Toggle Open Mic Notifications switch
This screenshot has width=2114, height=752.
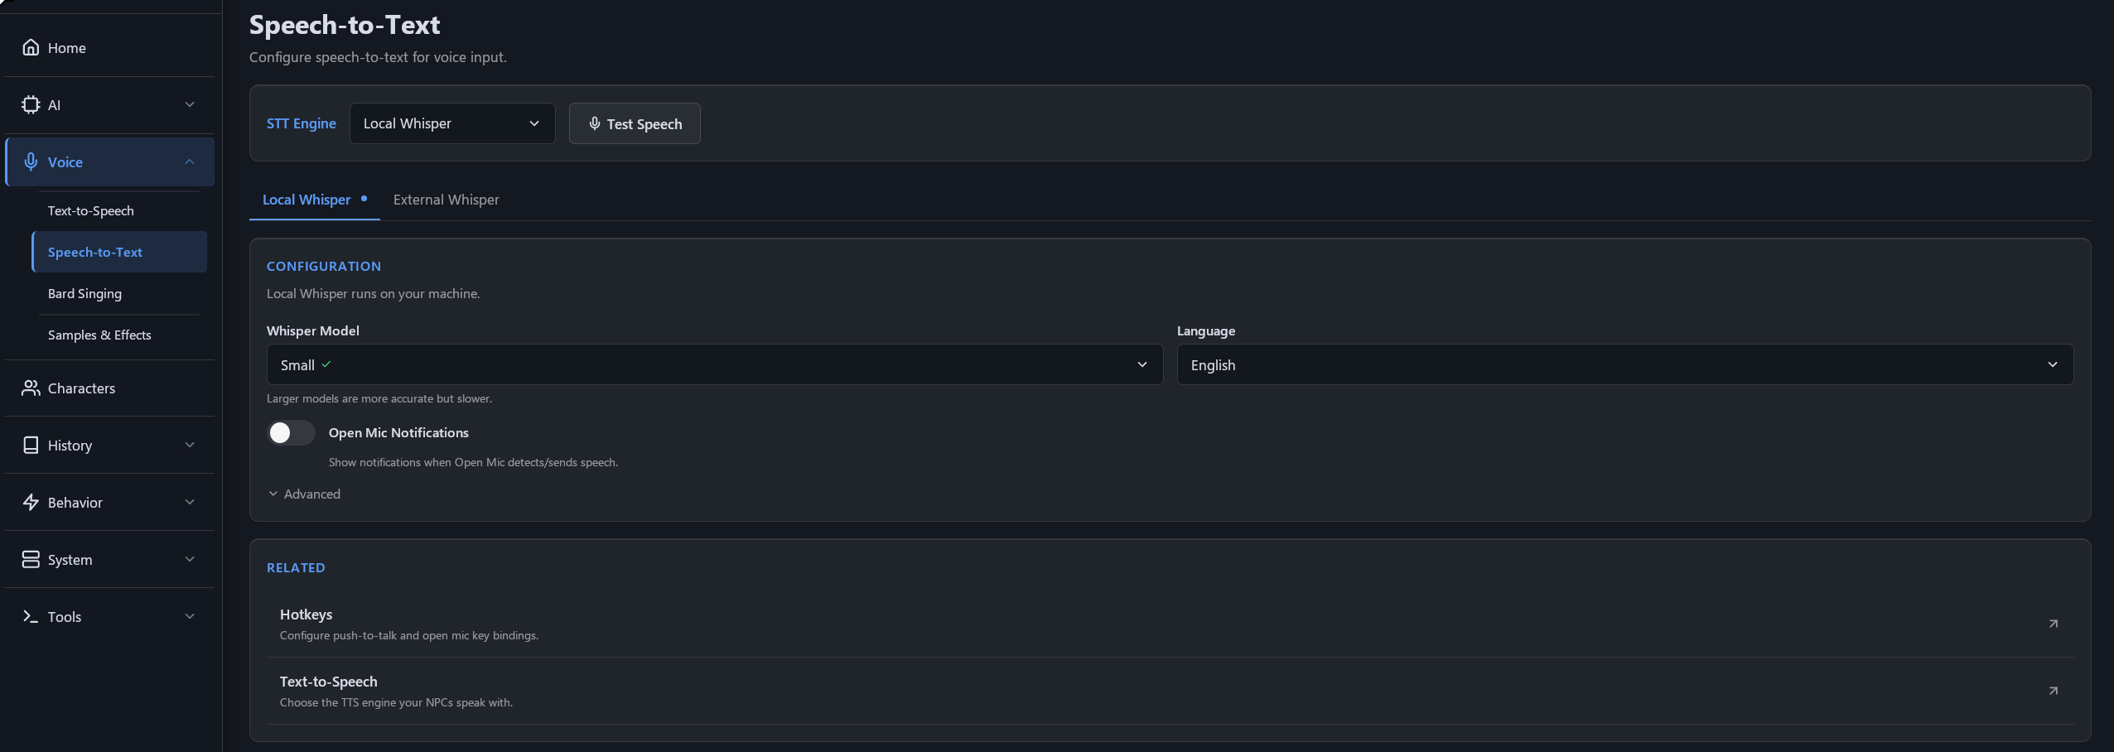(x=291, y=432)
